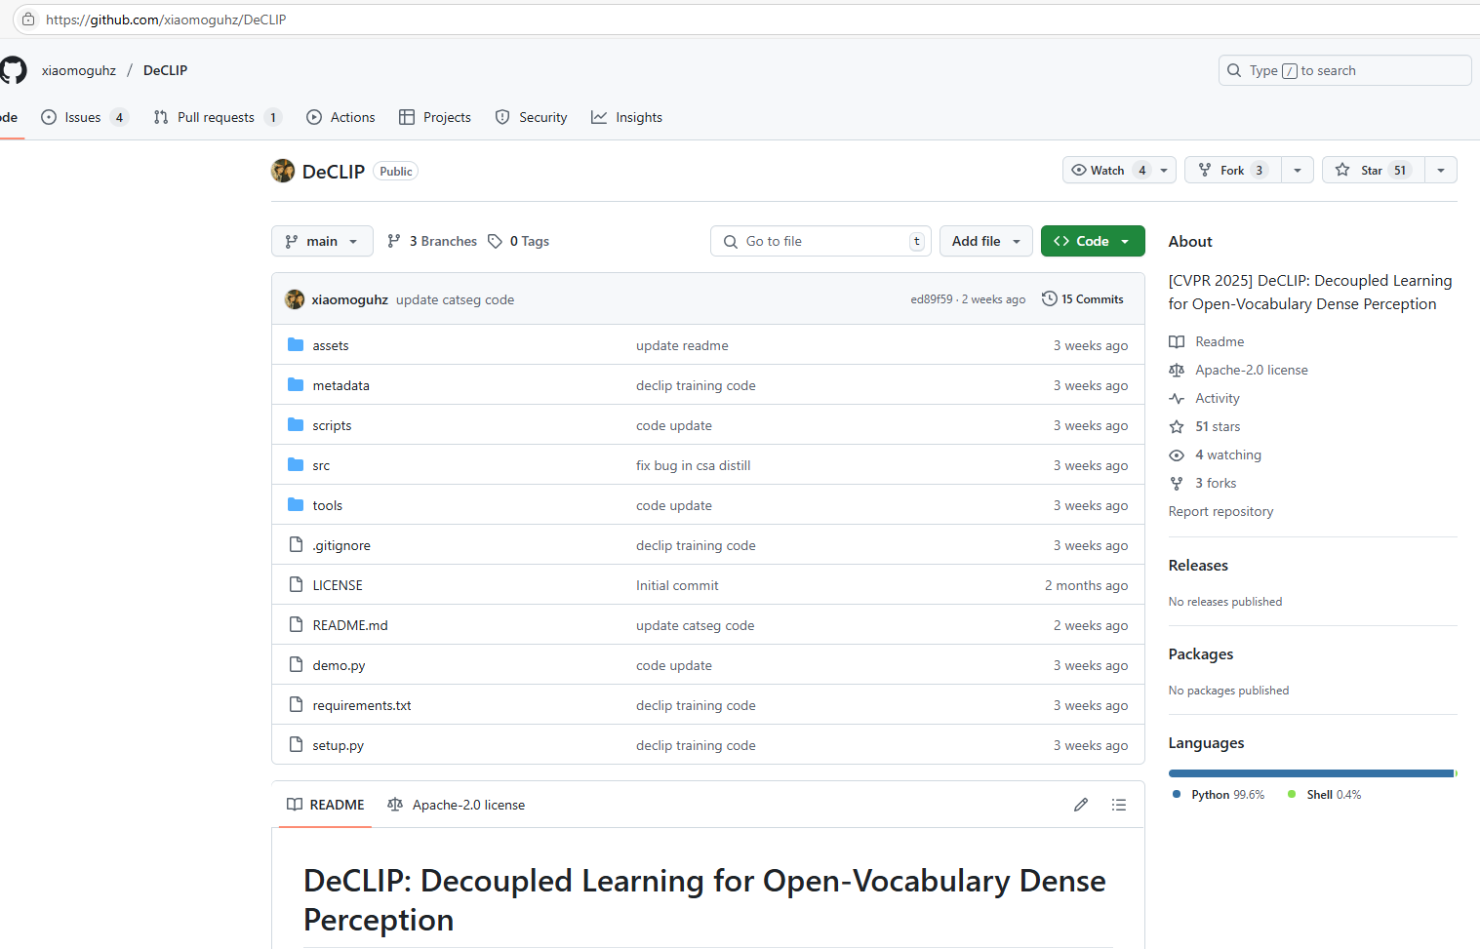Viewport: 1480px width, 949px height.
Task: Switch to the Projects tab
Action: coord(435,117)
